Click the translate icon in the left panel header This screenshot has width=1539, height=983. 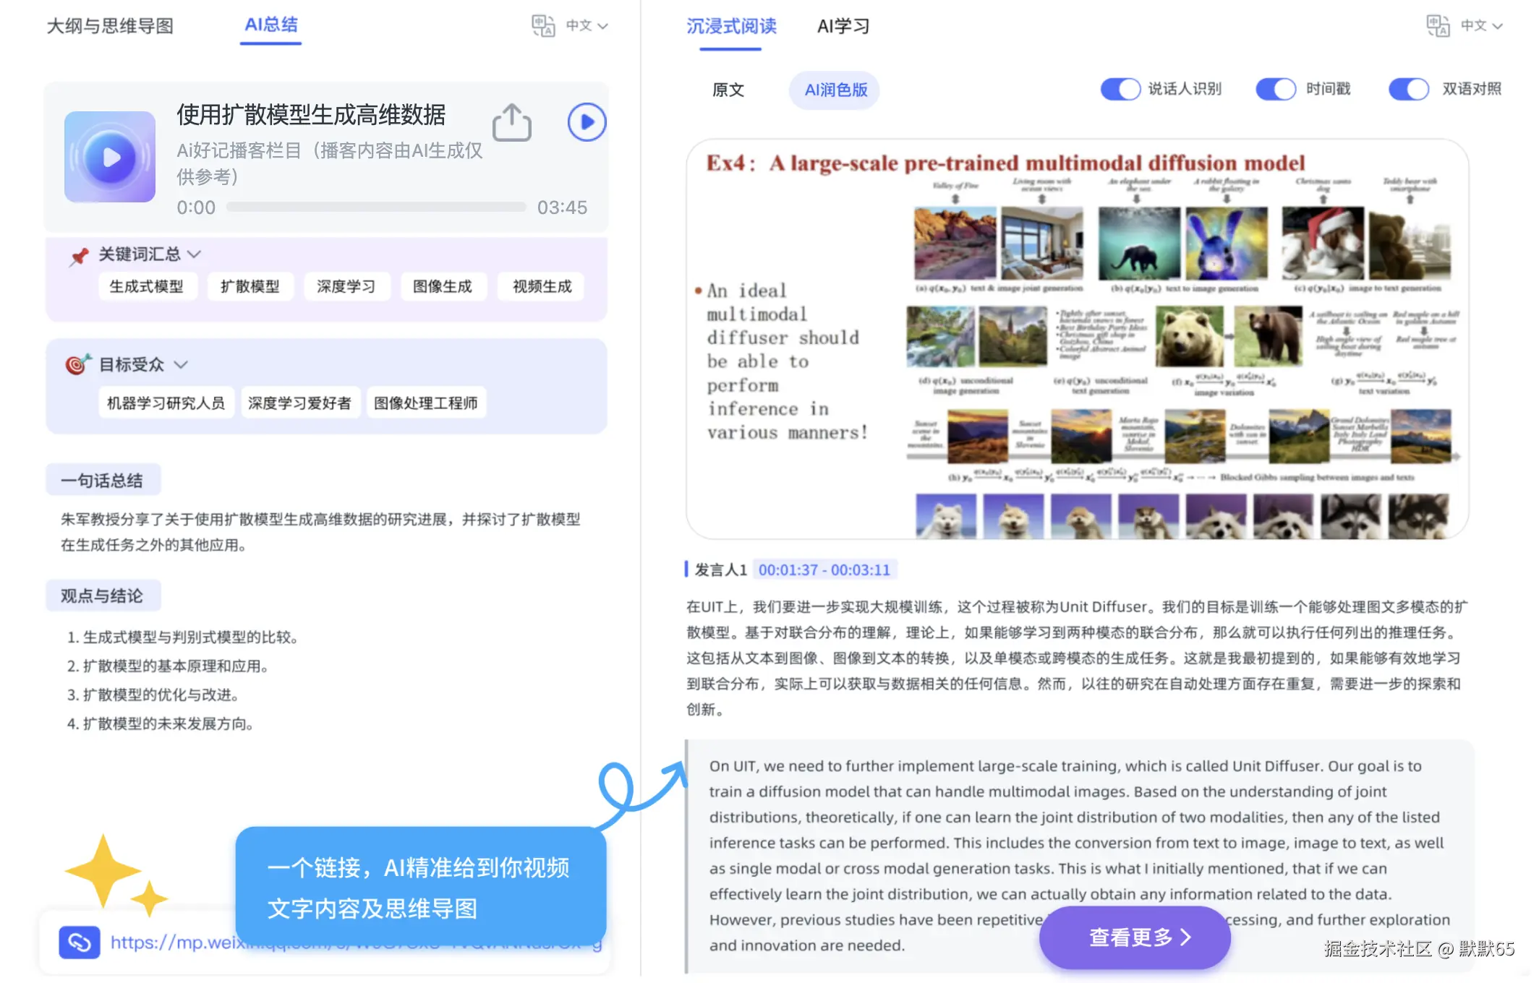(543, 25)
